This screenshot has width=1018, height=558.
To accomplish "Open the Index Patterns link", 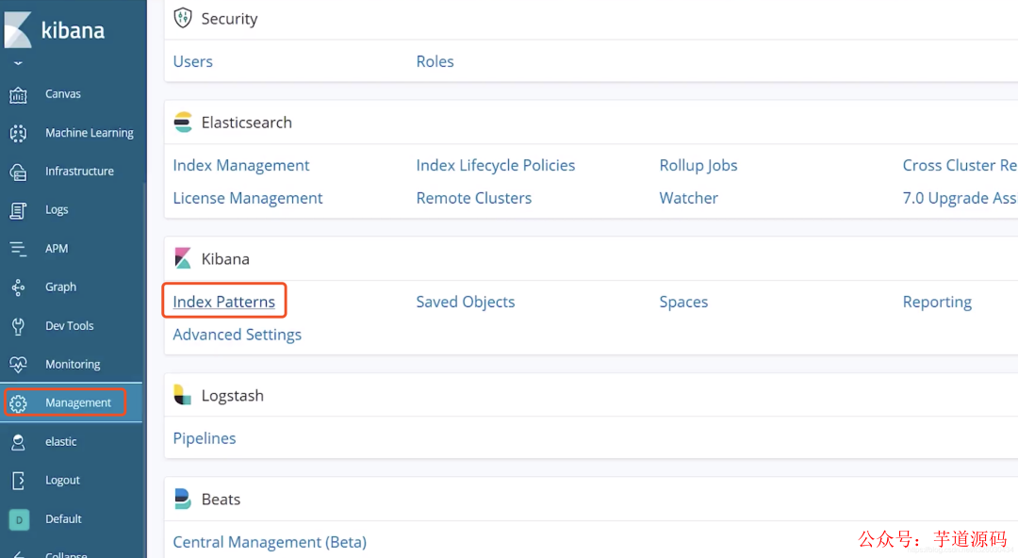I will coord(224,302).
